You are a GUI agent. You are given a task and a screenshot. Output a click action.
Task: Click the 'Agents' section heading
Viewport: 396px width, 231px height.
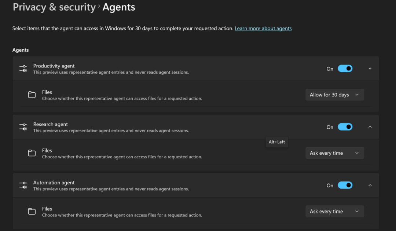(x=21, y=50)
